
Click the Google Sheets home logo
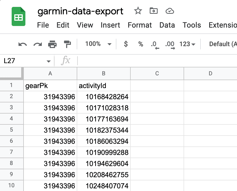[x=19, y=17]
